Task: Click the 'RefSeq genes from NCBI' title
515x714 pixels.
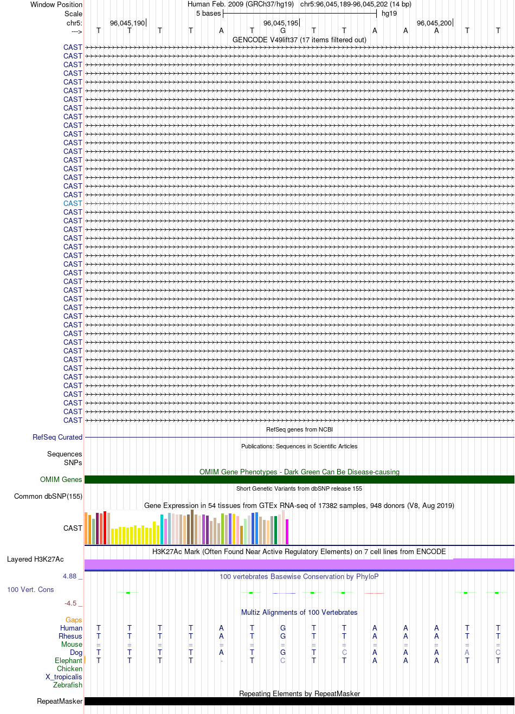Action: pyautogui.click(x=299, y=429)
